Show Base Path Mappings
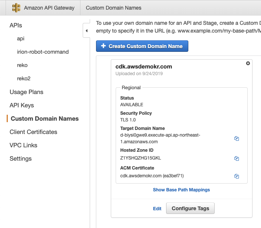This screenshot has height=228, width=261. 181,190
